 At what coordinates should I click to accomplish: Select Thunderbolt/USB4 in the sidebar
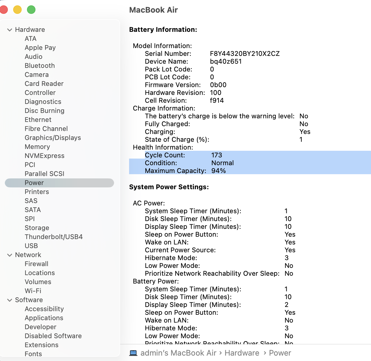pyautogui.click(x=54, y=237)
